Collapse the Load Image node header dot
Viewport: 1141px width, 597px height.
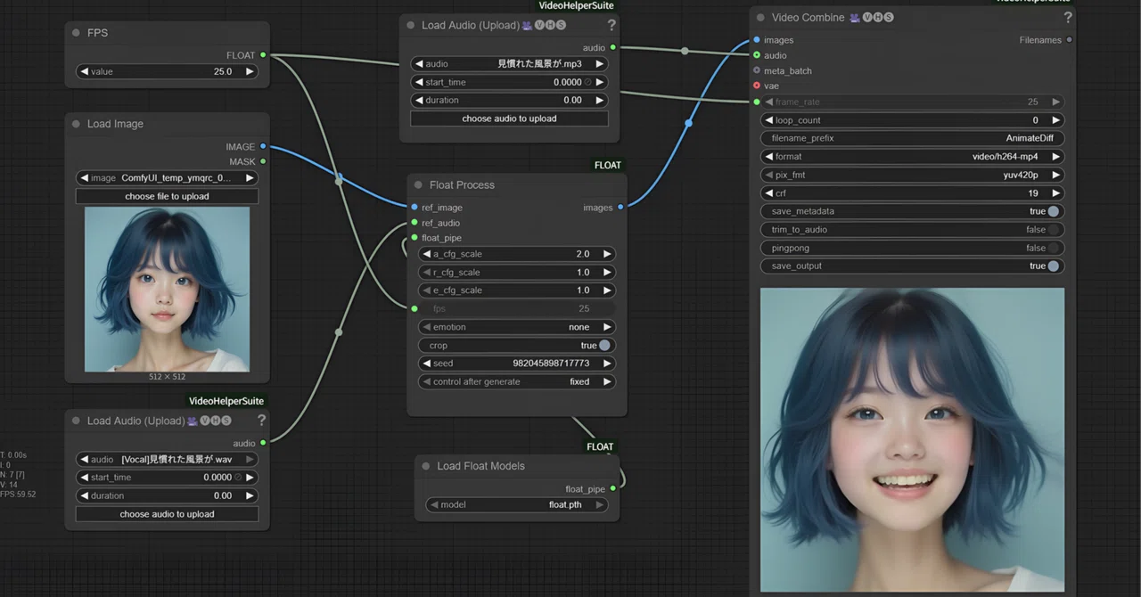point(76,124)
